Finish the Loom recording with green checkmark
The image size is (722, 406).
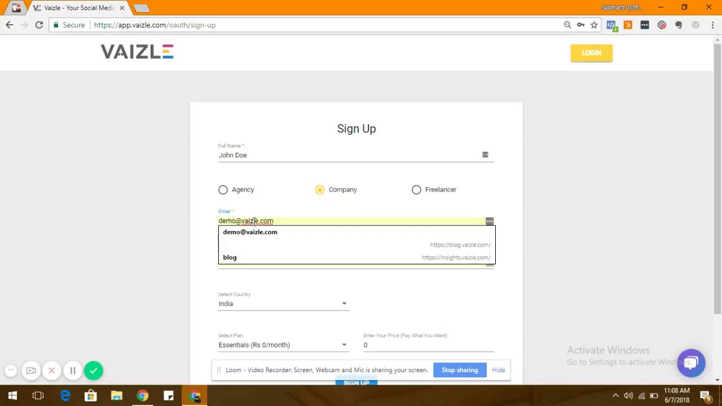(x=94, y=370)
